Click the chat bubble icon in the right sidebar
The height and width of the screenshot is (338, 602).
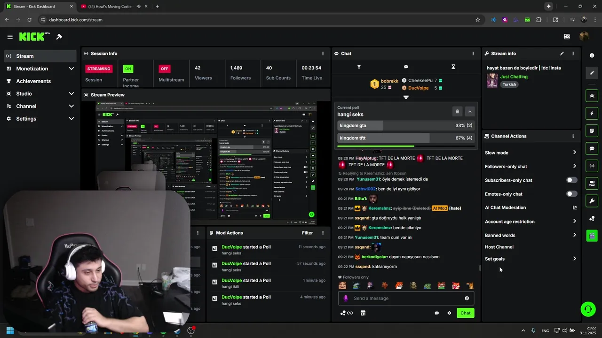click(x=592, y=148)
